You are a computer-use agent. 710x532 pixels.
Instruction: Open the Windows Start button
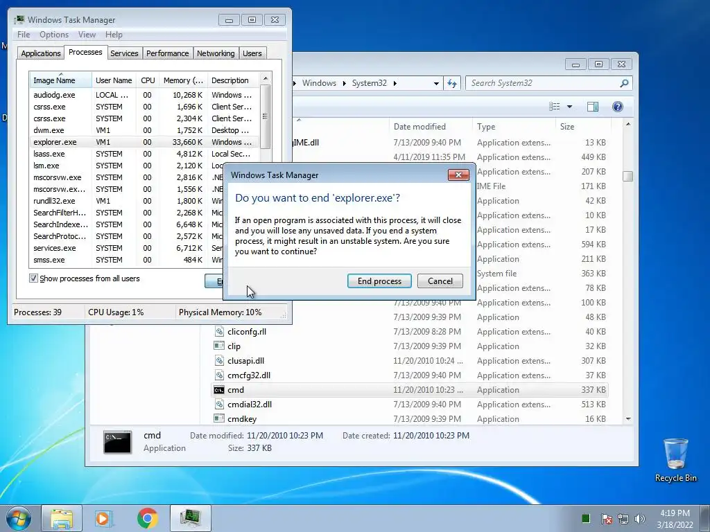pyautogui.click(x=19, y=518)
